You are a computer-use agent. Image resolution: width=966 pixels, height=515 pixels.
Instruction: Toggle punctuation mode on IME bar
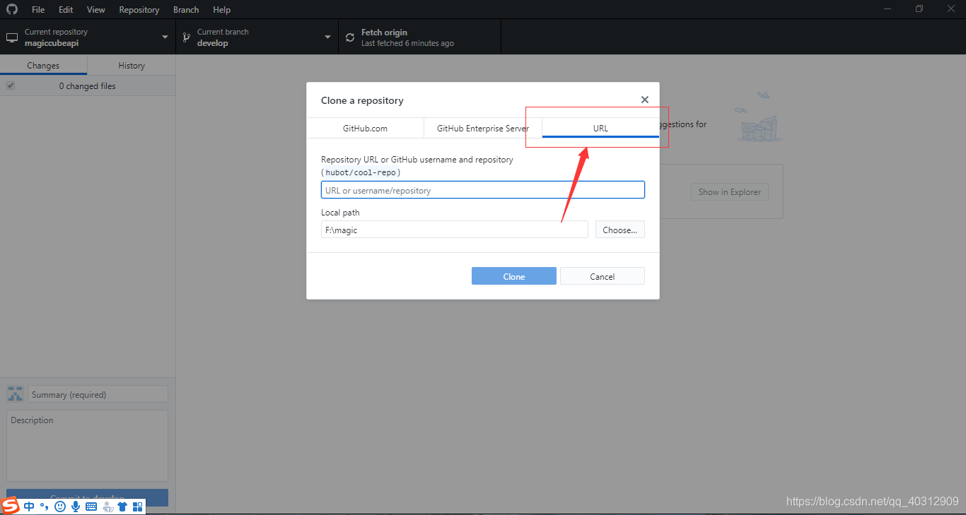[44, 507]
